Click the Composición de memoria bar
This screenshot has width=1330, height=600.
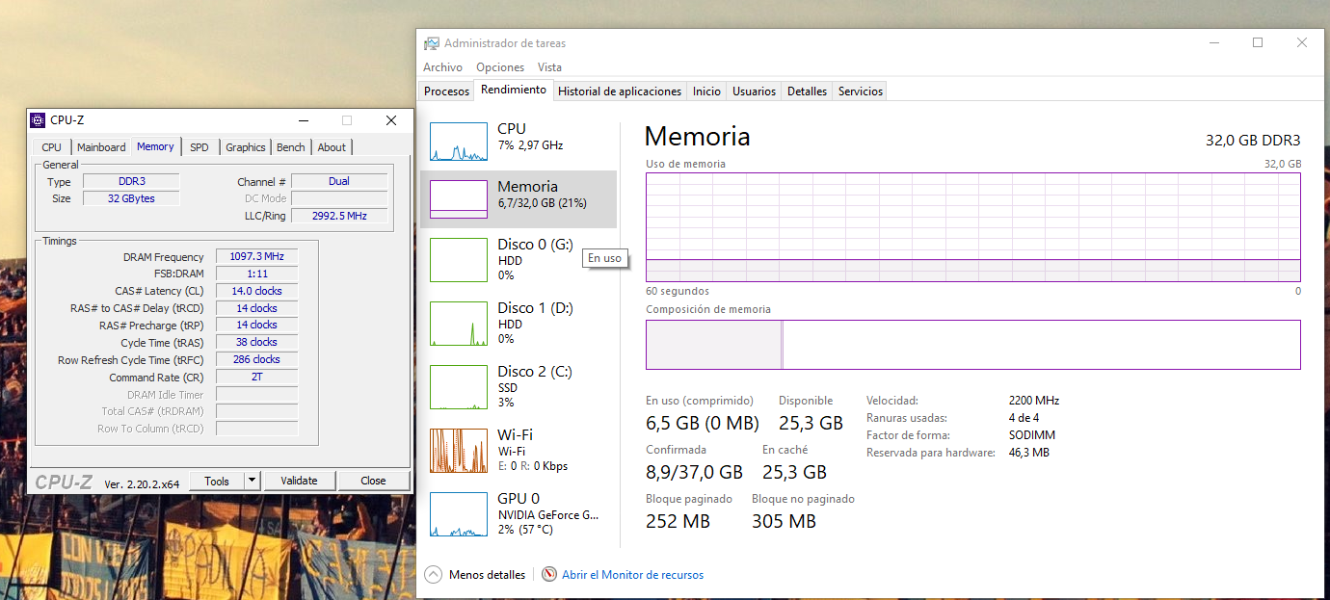click(973, 345)
